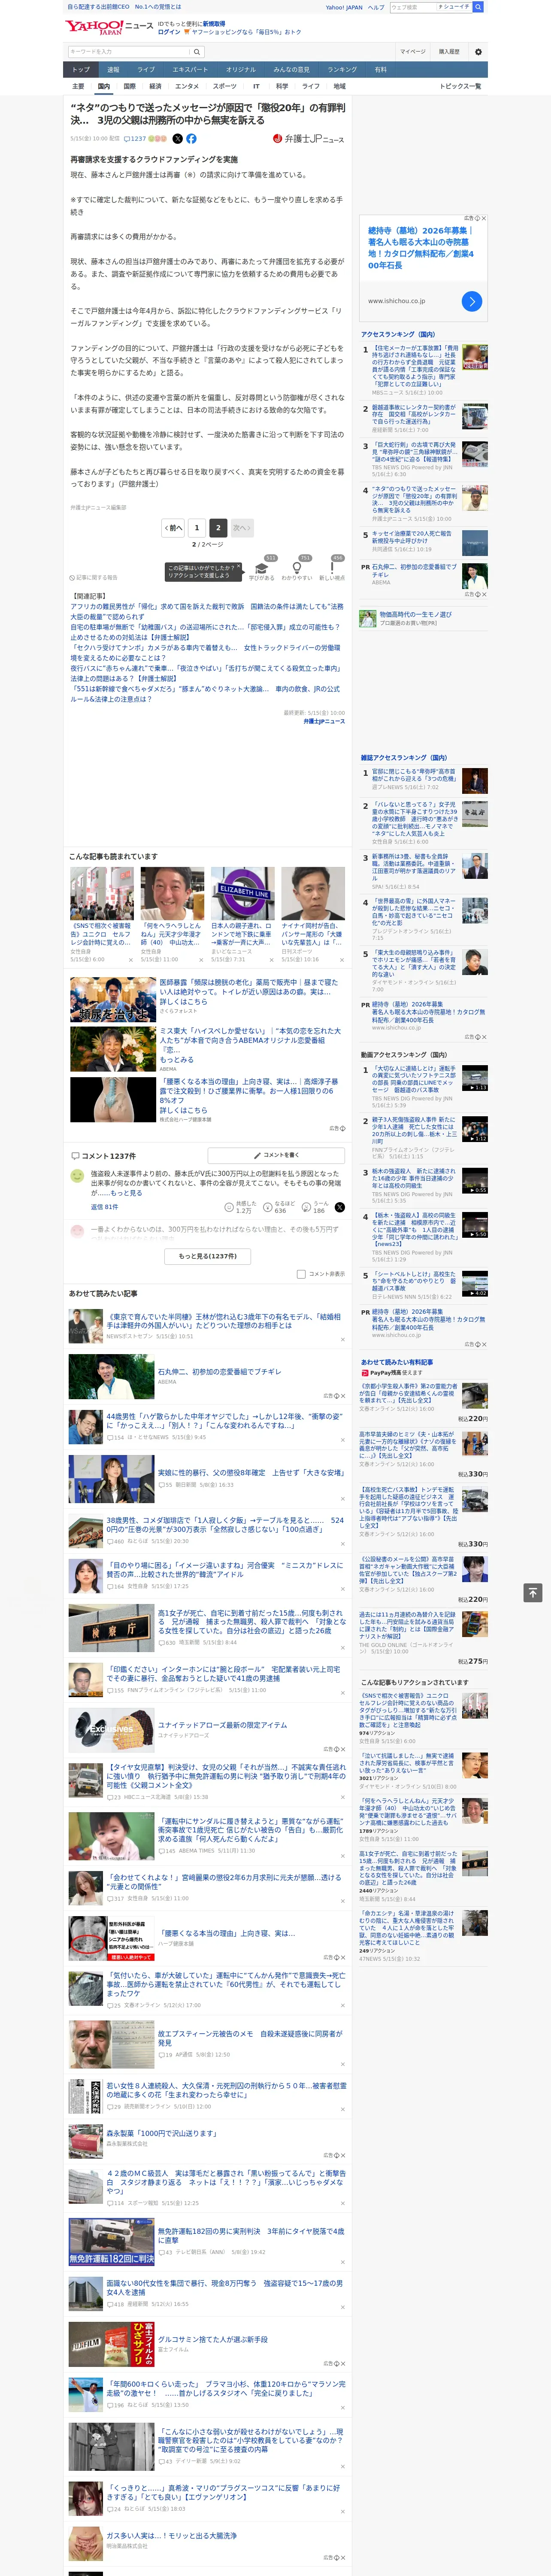Open the 速報 tab

tap(113, 70)
